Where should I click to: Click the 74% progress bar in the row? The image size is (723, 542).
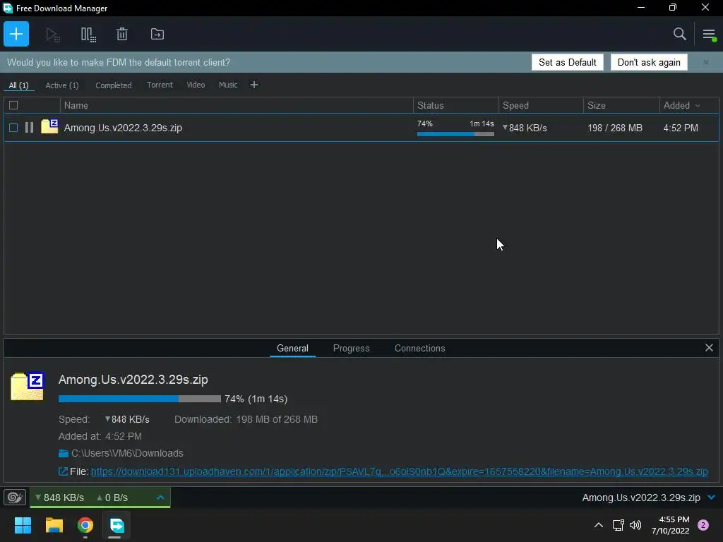tap(455, 134)
